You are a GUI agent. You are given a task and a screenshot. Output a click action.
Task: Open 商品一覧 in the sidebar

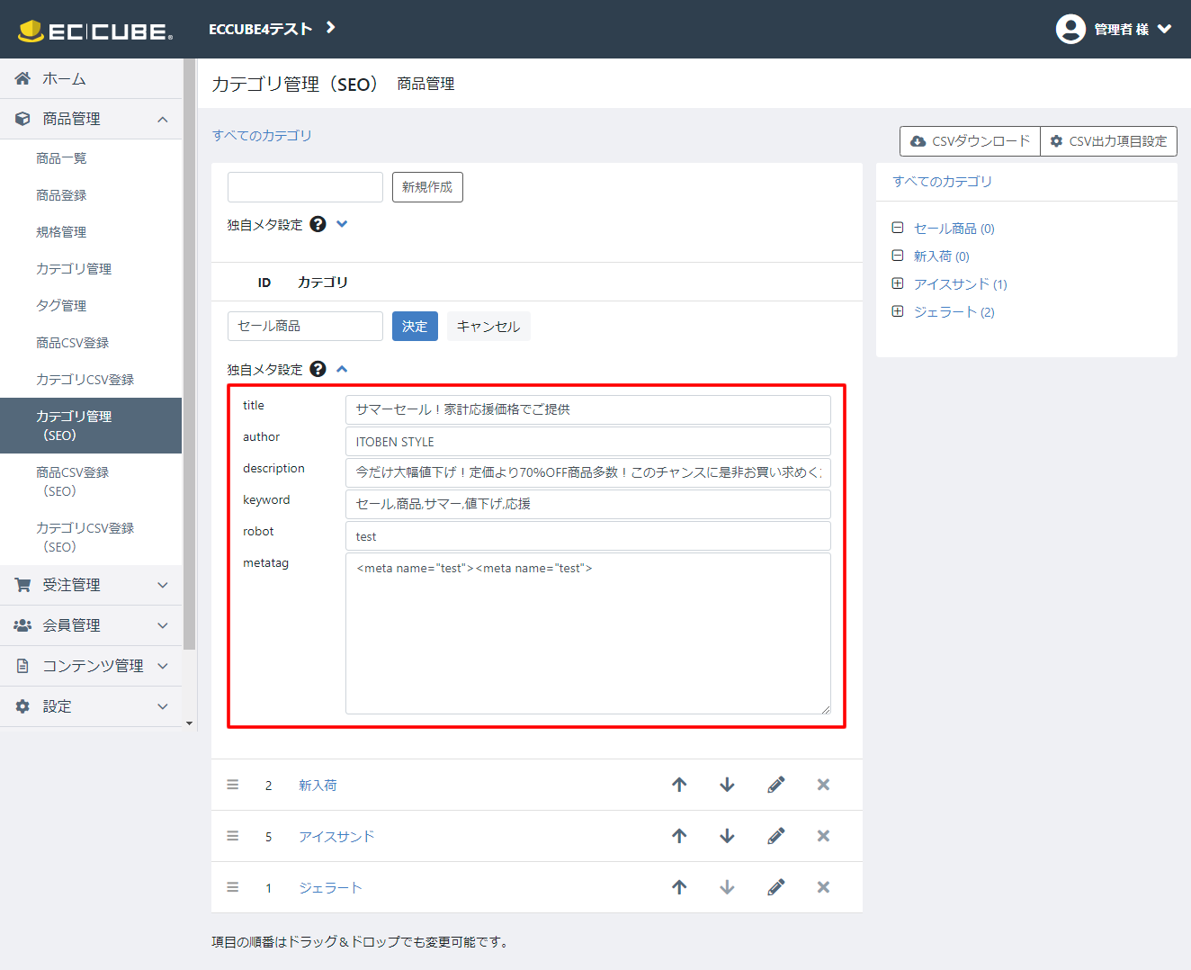pos(61,158)
